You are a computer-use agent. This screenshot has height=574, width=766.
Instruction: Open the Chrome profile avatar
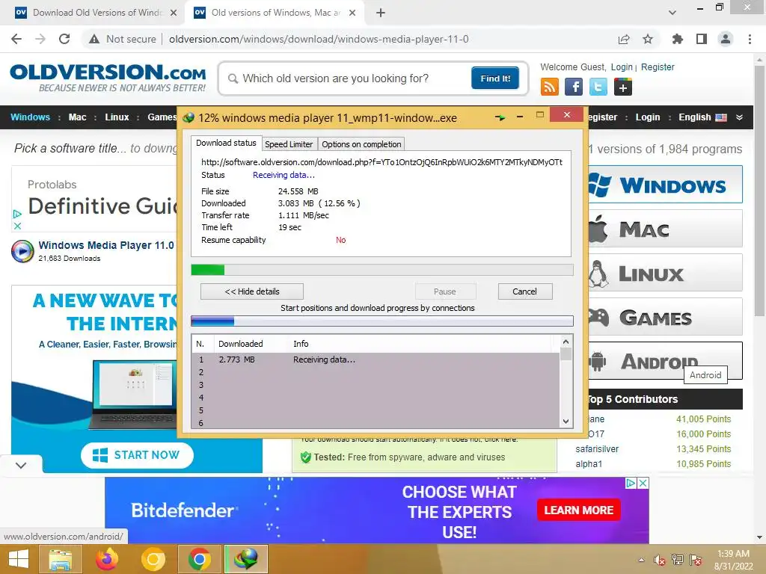(726, 39)
